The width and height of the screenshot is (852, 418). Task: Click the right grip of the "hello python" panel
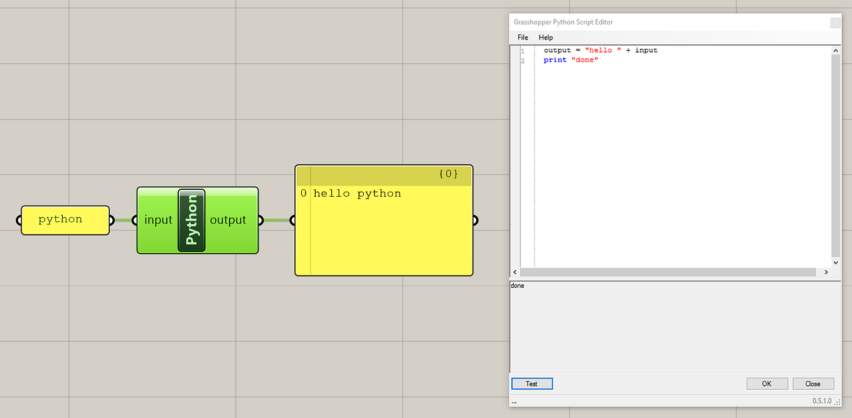475,220
